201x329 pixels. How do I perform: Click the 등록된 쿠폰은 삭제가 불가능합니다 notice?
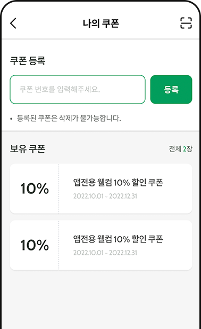69,118
